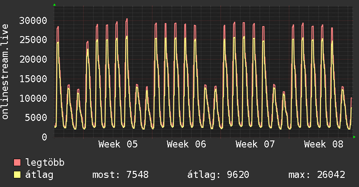The image size is (359, 187).
Task: Click the 'max: 26042' maximum statistic
Action: tap(317, 175)
